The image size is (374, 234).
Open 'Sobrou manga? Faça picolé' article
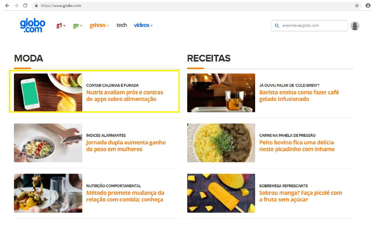[x=300, y=196]
